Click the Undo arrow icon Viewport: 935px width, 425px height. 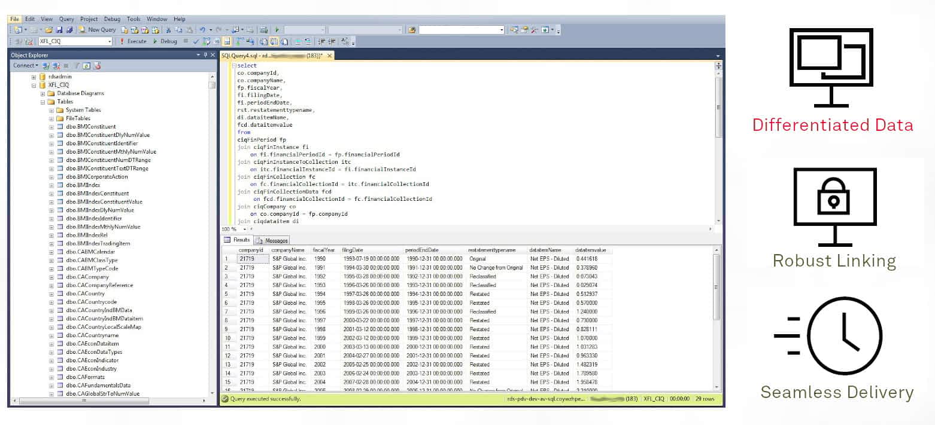click(x=202, y=30)
